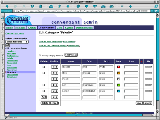Check the Delete box for High row
Screen dimensions: 160x120
click(44, 73)
